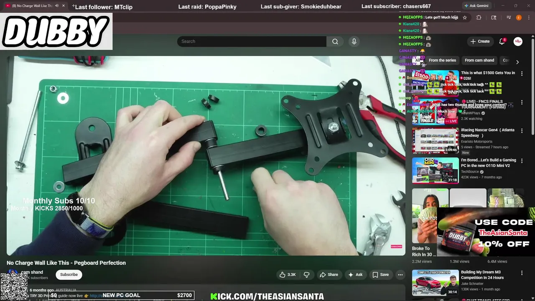535x301 pixels.
Task: Click 'Building My Dream M3 Competition' title
Action: point(482,275)
